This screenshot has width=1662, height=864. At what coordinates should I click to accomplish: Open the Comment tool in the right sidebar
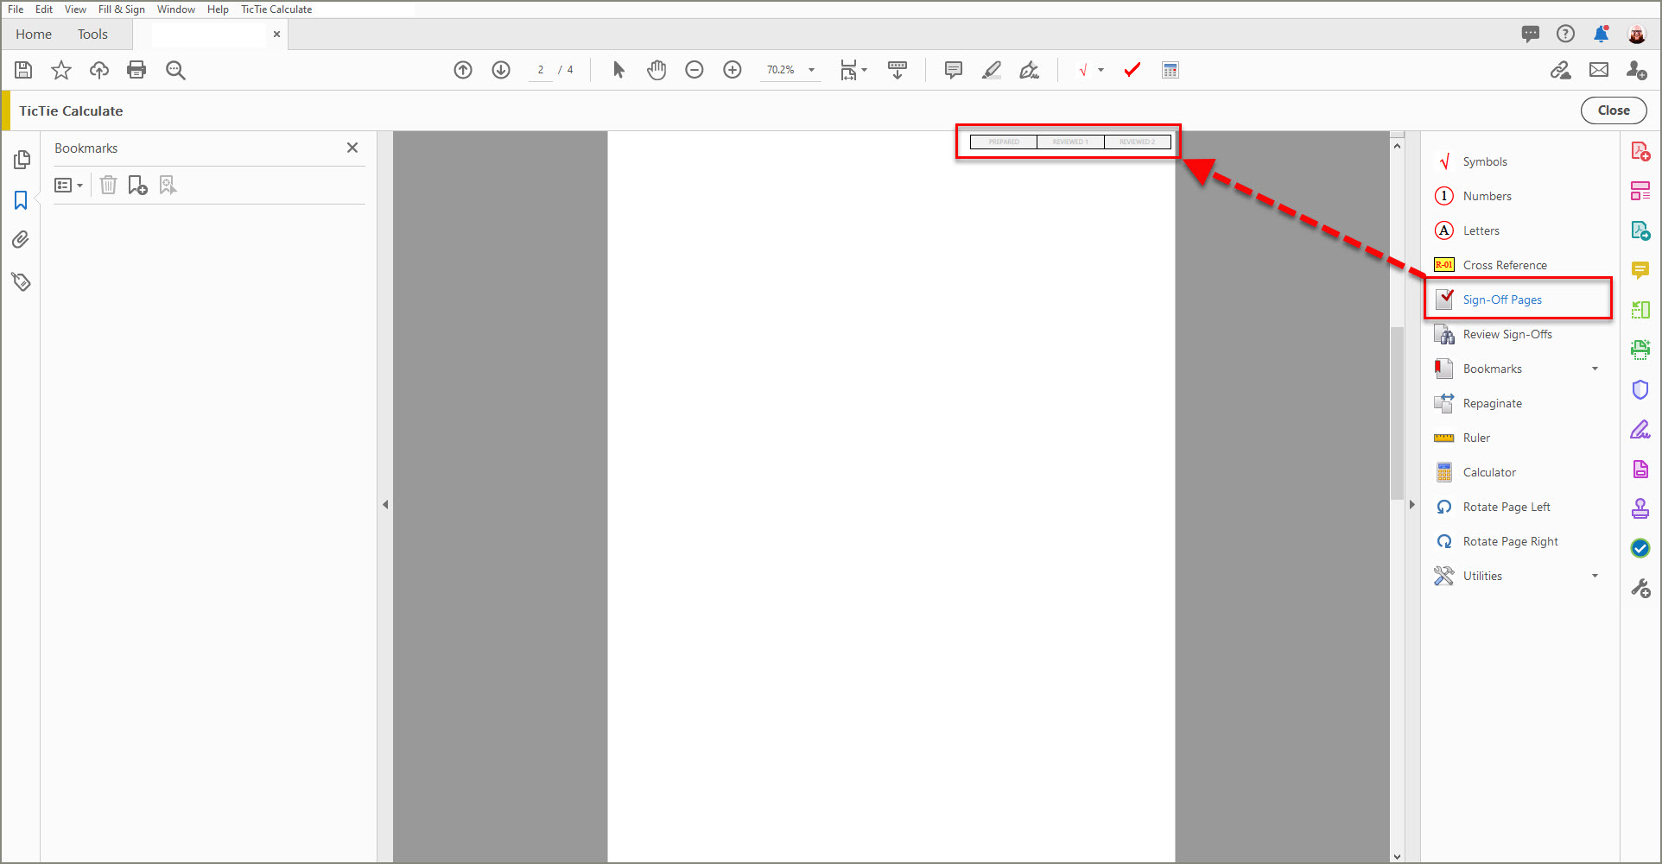point(1640,270)
